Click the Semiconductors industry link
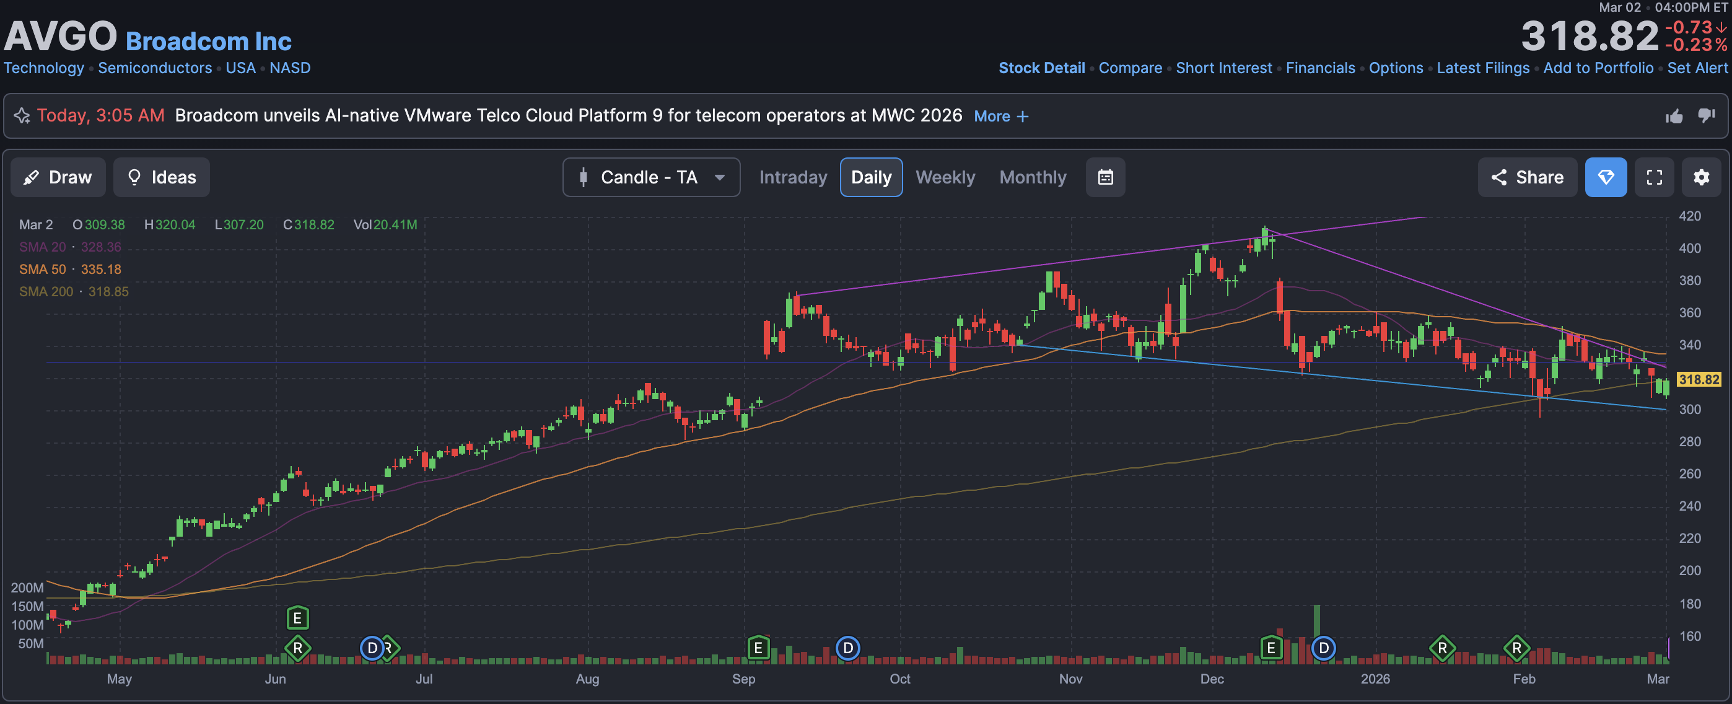1732x704 pixels. (155, 68)
